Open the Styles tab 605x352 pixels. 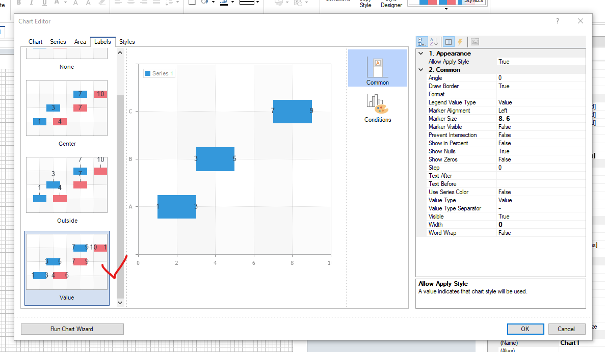[x=127, y=42]
